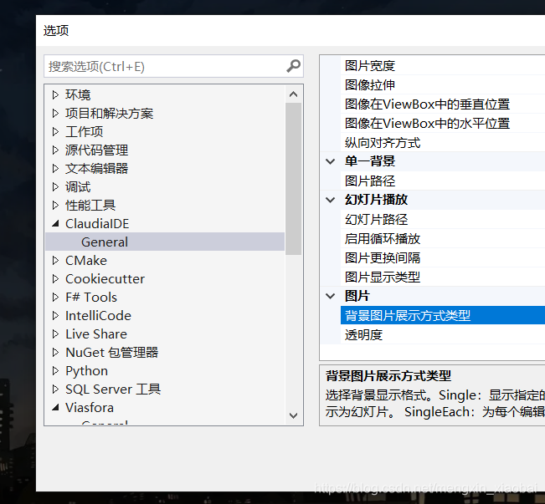Expand the 调试 tree node

point(55,186)
